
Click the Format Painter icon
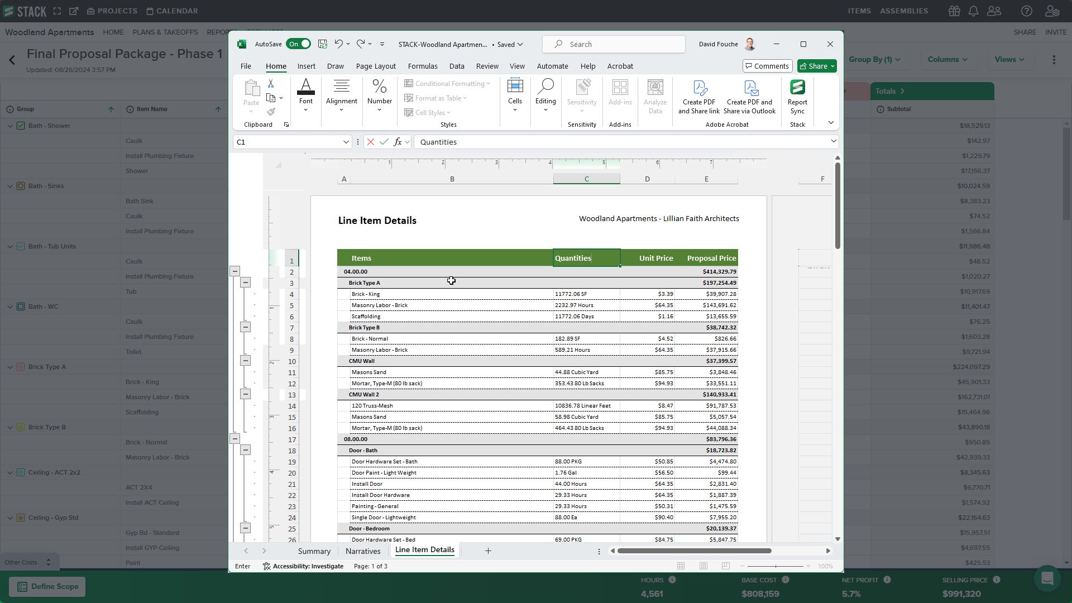click(x=272, y=112)
